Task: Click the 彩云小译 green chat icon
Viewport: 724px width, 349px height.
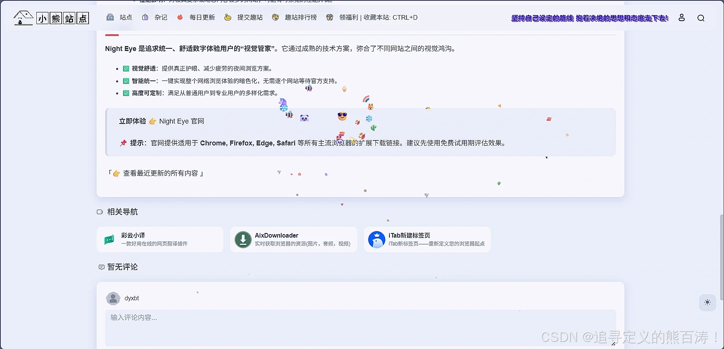Action: 109,239
